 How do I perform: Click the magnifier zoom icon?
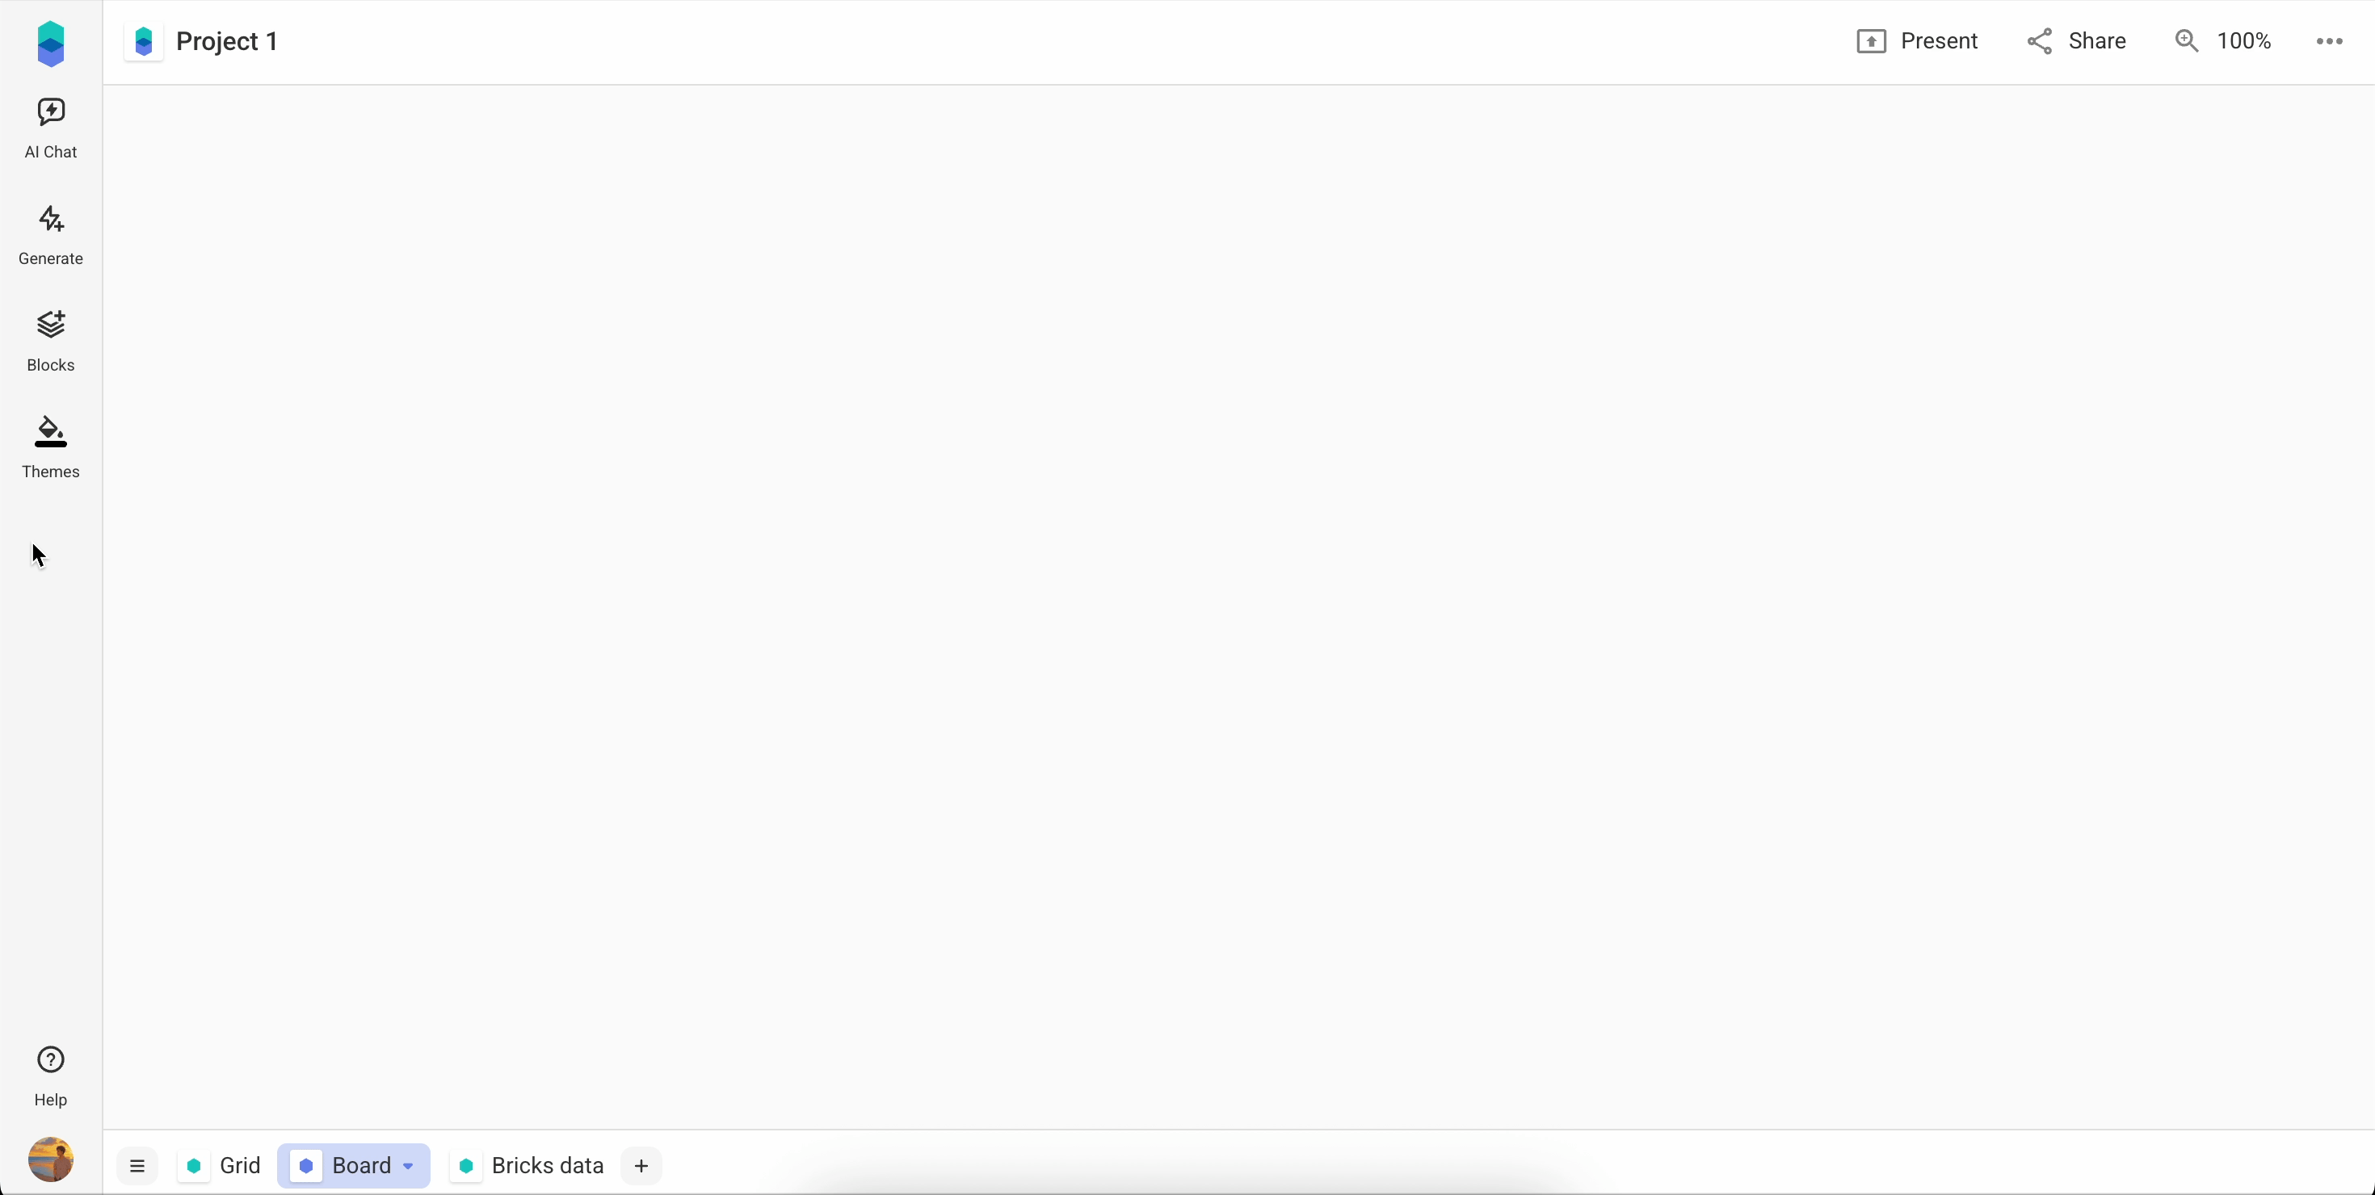(2186, 41)
